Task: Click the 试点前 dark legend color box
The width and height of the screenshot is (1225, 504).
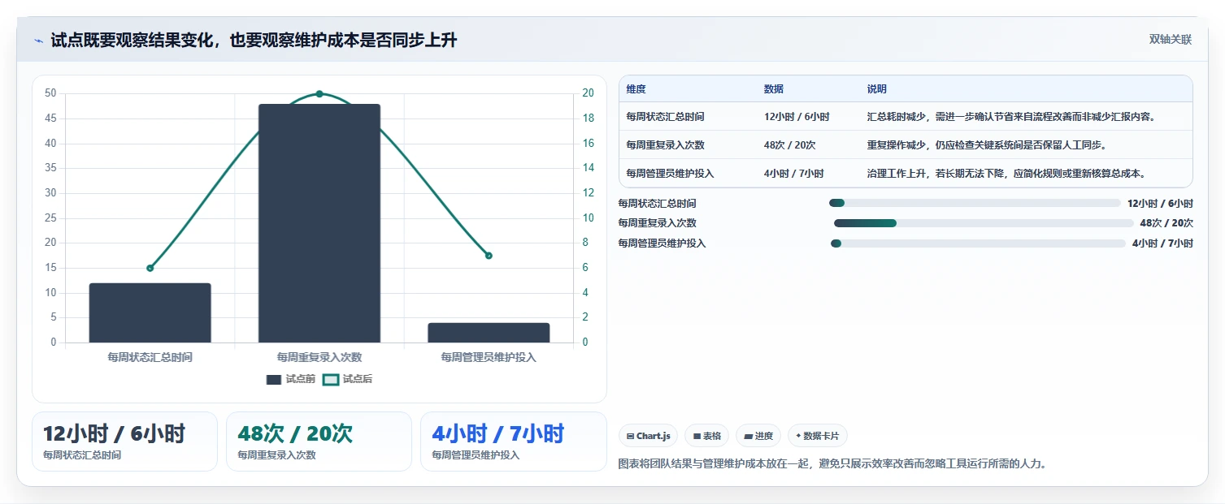Action: (x=273, y=380)
